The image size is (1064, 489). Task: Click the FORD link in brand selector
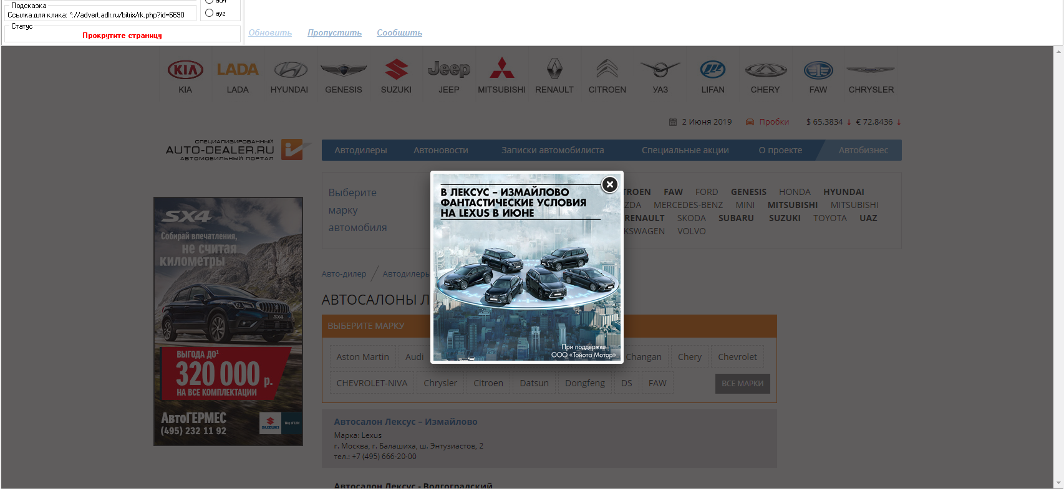(x=707, y=192)
